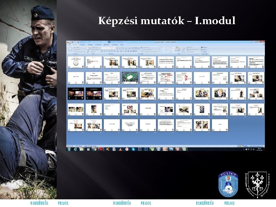Click the magyar language status bar entry
Screen dimensions: 276x207
coord(90,146)
